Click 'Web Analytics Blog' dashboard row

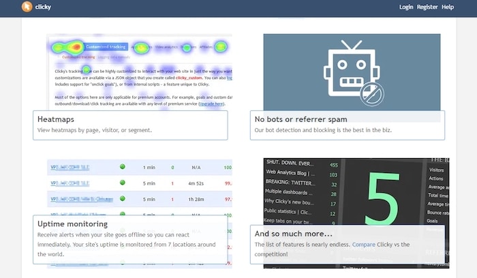point(290,173)
